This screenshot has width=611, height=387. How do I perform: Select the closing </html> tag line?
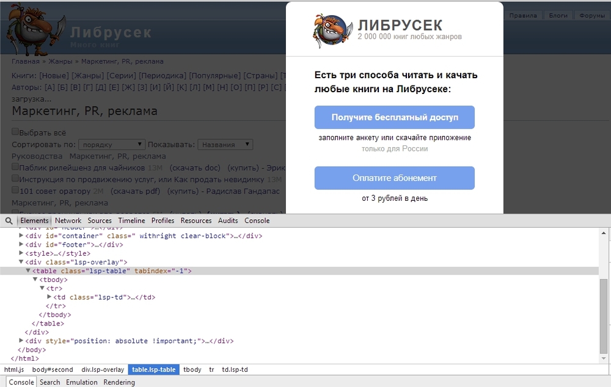tap(25, 358)
